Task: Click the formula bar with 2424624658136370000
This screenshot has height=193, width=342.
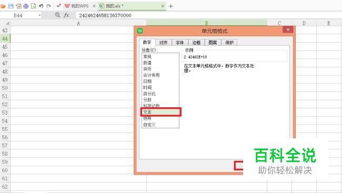Action: pyautogui.click(x=208, y=15)
